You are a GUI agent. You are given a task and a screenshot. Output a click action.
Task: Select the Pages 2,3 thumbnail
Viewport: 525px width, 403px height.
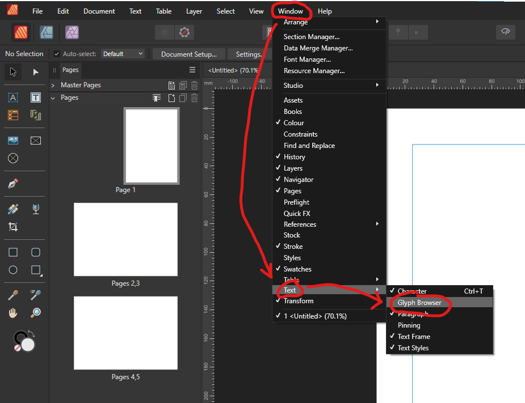(125, 239)
